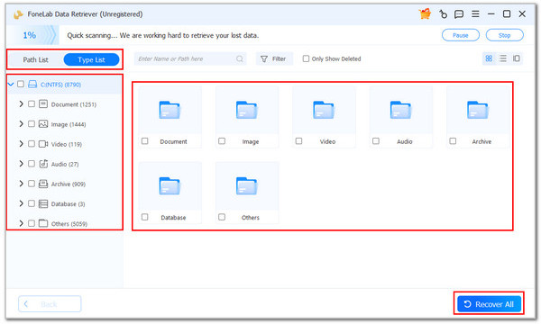Tick the Archive folder tile checkbox
The height and width of the screenshot is (324, 541).
click(453, 141)
